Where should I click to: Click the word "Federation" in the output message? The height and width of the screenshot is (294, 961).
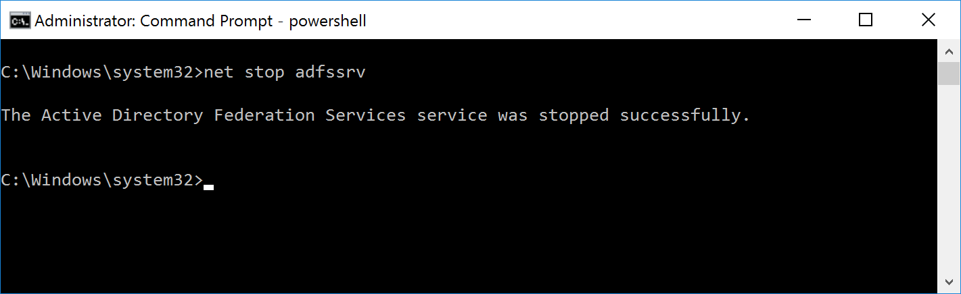click(264, 115)
